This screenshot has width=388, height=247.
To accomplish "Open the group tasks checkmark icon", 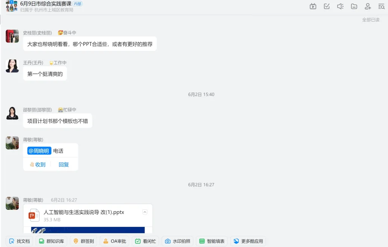I will point(327,6).
